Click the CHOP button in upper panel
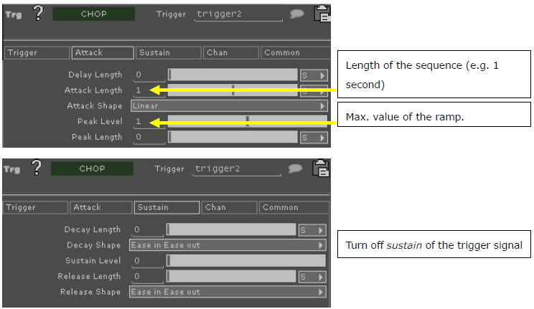 [x=93, y=14]
